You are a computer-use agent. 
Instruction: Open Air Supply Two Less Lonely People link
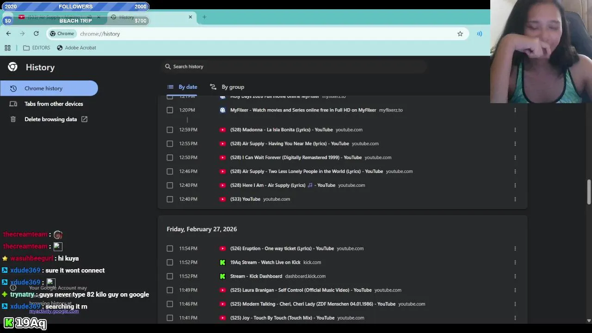pyautogui.click(x=307, y=172)
